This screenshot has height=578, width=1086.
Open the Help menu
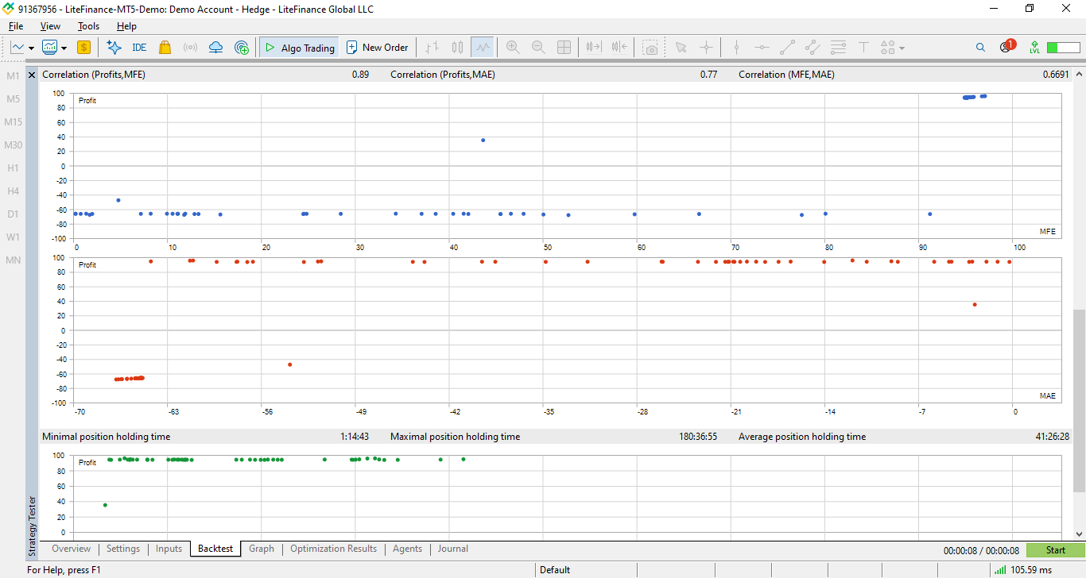(x=126, y=26)
